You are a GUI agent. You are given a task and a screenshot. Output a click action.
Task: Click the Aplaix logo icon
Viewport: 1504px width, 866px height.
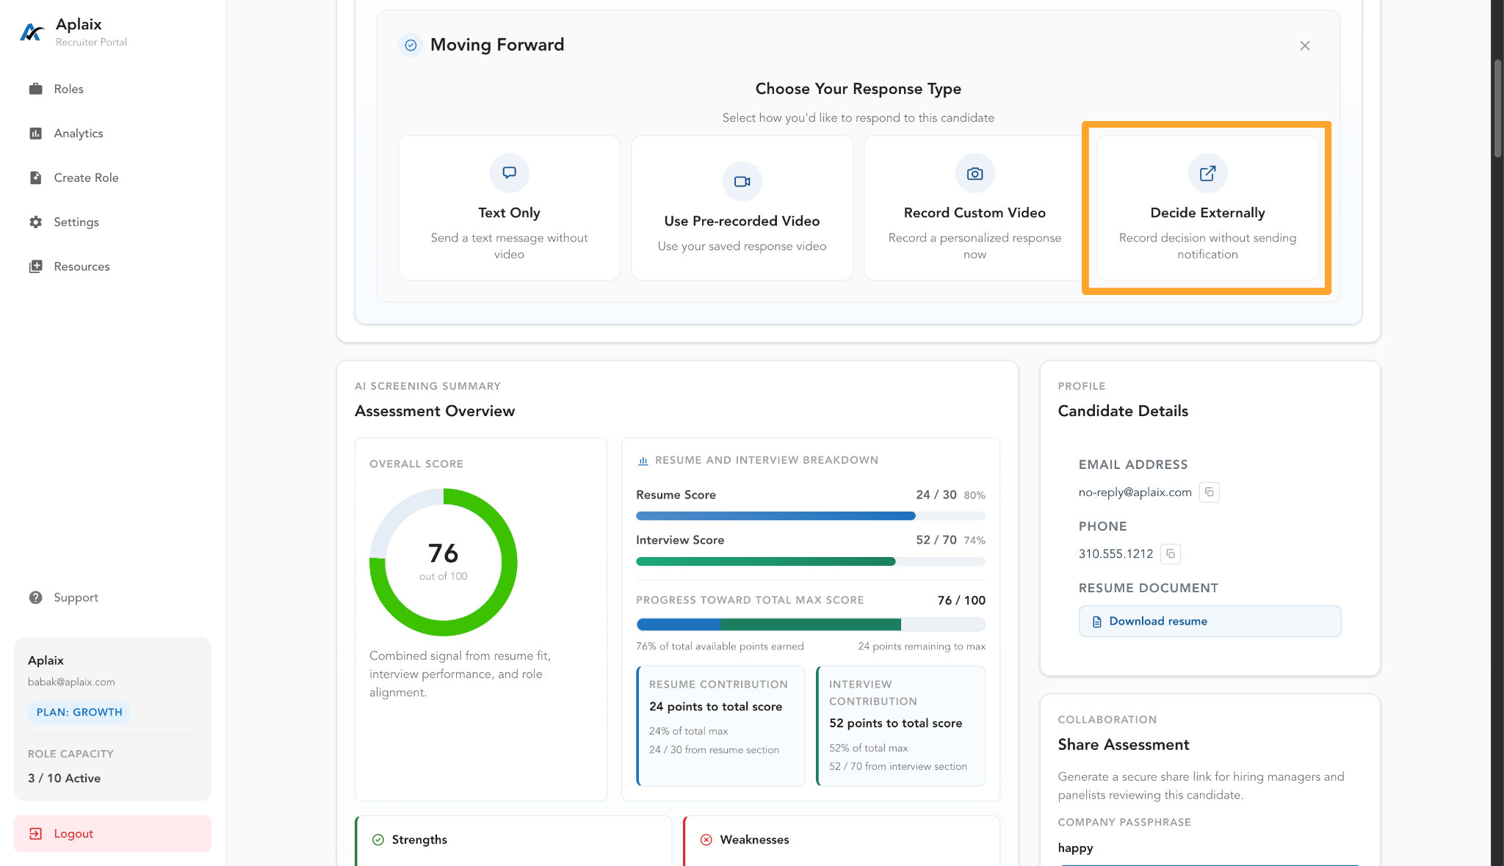pos(32,32)
